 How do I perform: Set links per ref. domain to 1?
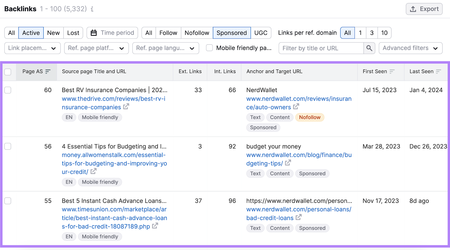[x=360, y=33]
